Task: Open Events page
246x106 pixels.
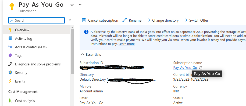Action: 37,81
